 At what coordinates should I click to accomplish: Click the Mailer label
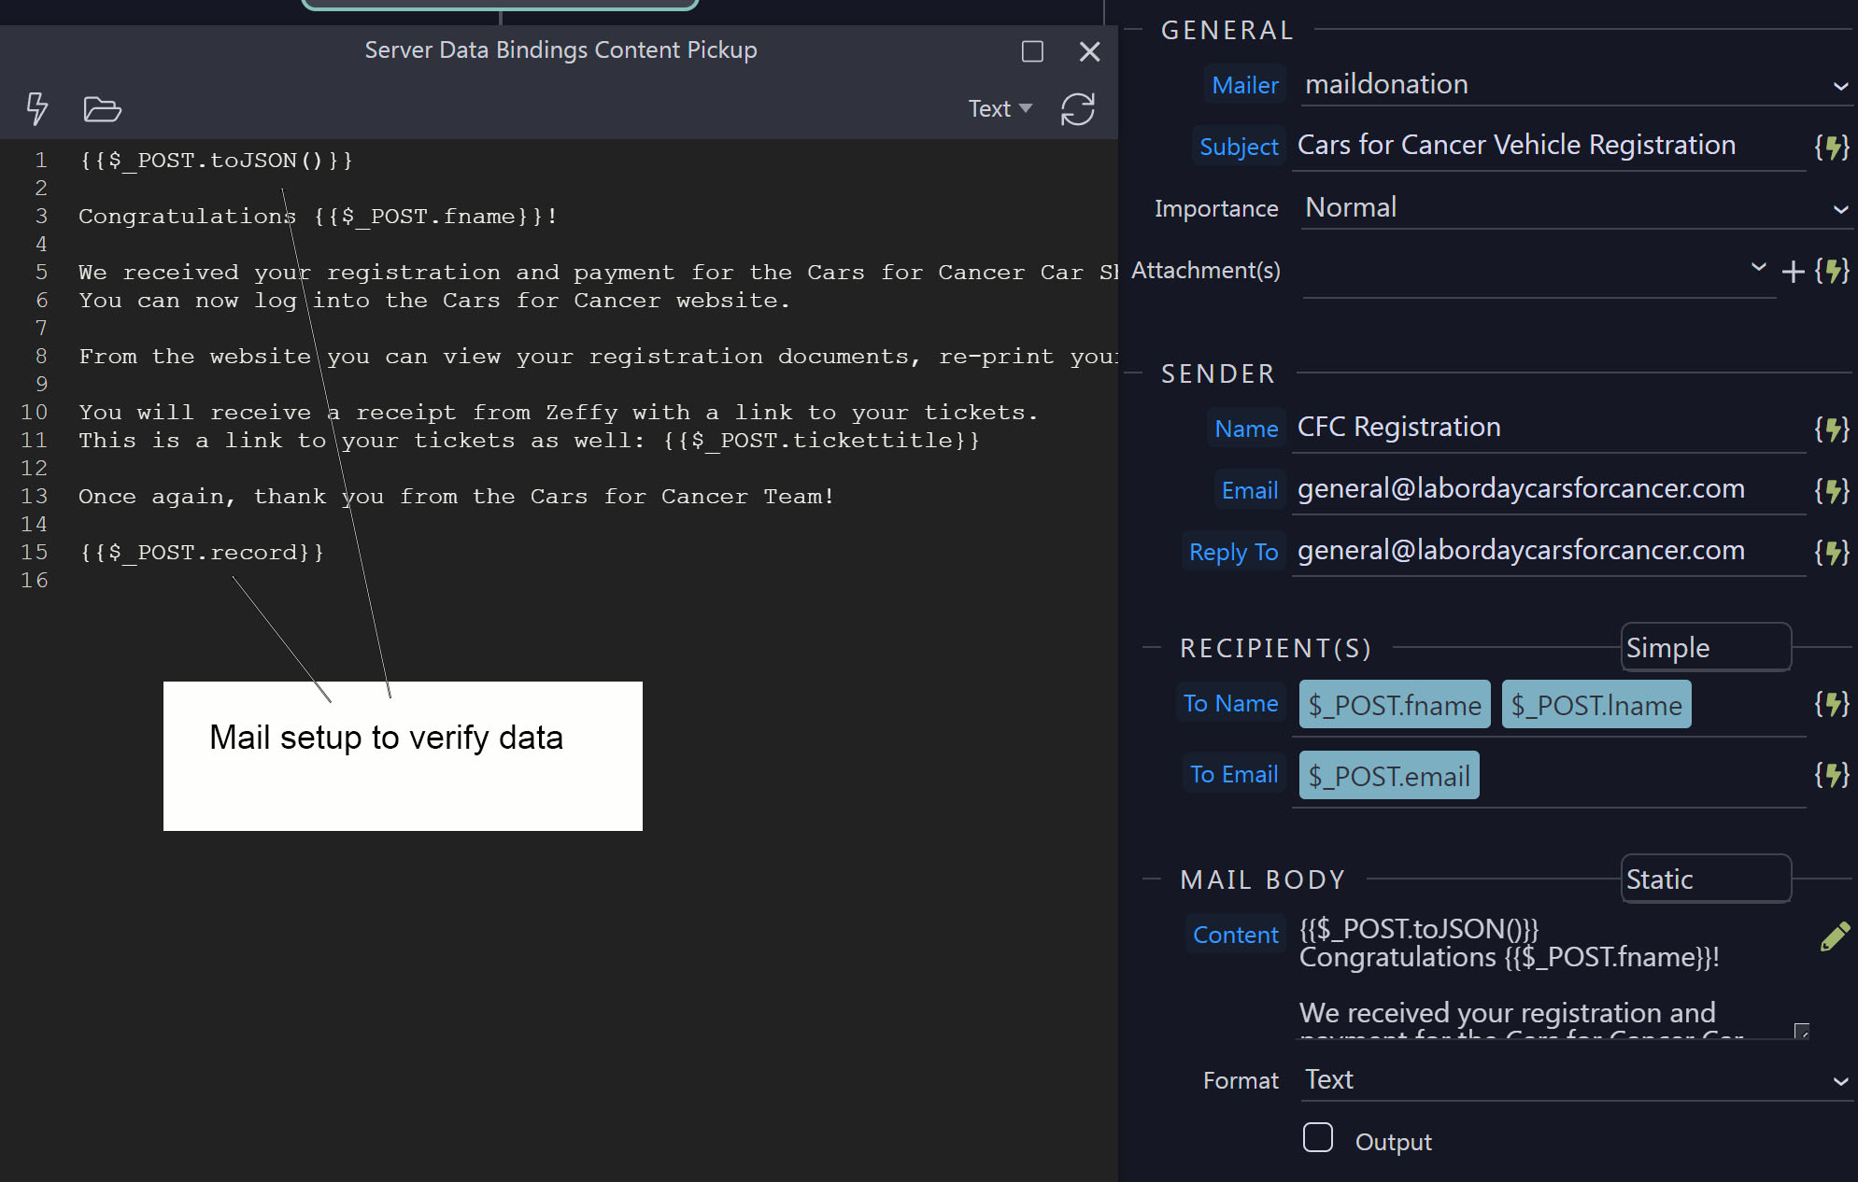click(x=1244, y=85)
